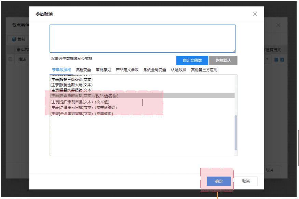Close the 节点事件 background dialog

(278, 25)
